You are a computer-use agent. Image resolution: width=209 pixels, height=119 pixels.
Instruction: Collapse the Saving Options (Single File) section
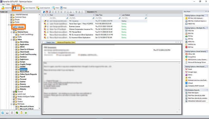coord(207,15)
